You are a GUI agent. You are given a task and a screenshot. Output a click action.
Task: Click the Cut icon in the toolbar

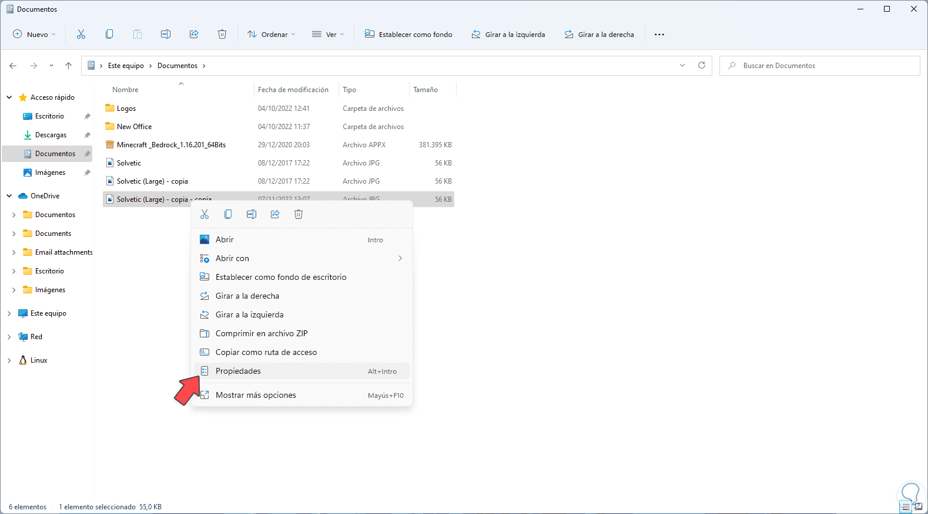click(81, 35)
